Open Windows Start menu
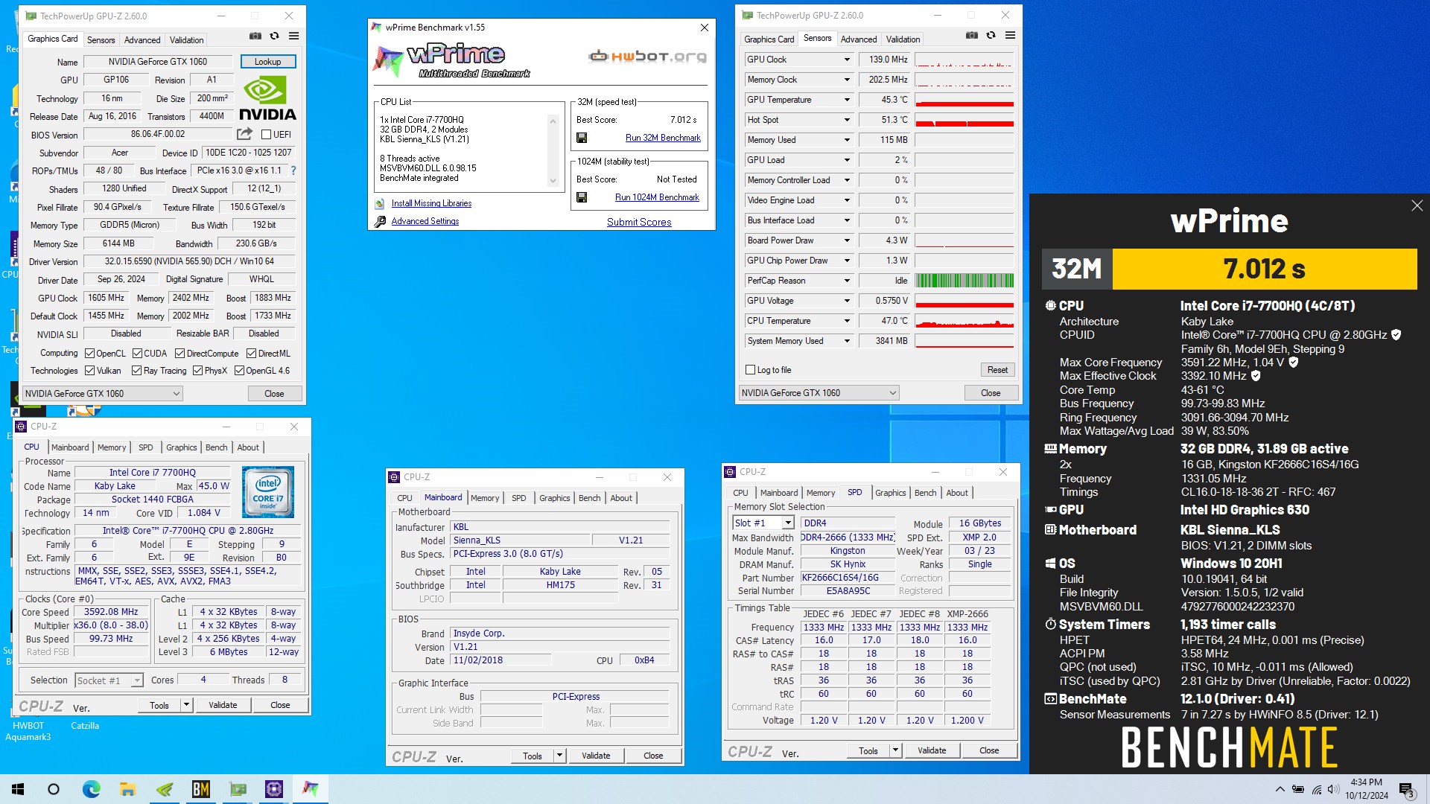 [18, 789]
